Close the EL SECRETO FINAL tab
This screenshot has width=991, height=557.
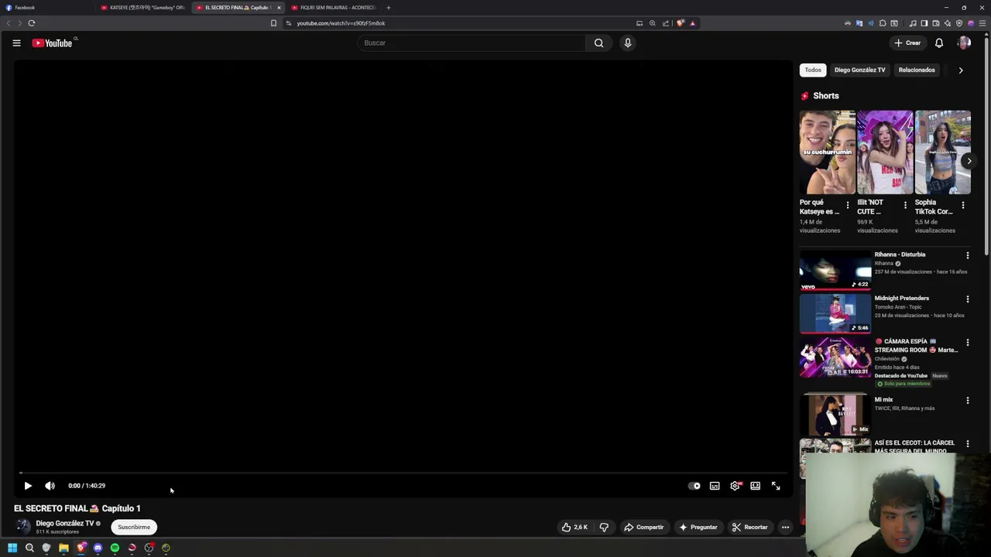[x=279, y=8]
